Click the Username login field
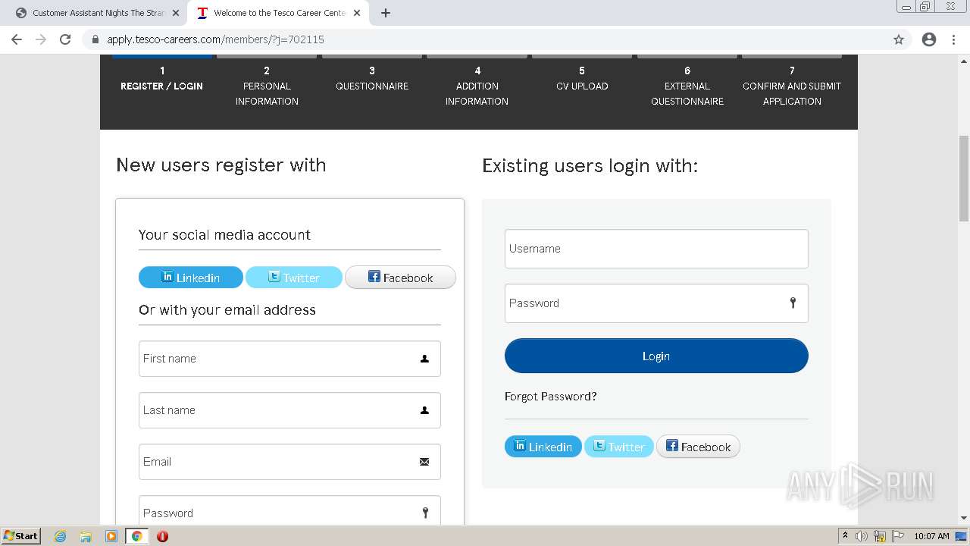This screenshot has height=546, width=970. 656,249
